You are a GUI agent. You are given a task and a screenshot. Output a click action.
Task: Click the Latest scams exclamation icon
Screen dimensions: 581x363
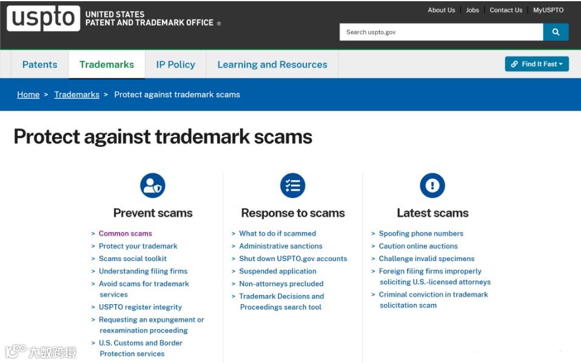coord(432,185)
